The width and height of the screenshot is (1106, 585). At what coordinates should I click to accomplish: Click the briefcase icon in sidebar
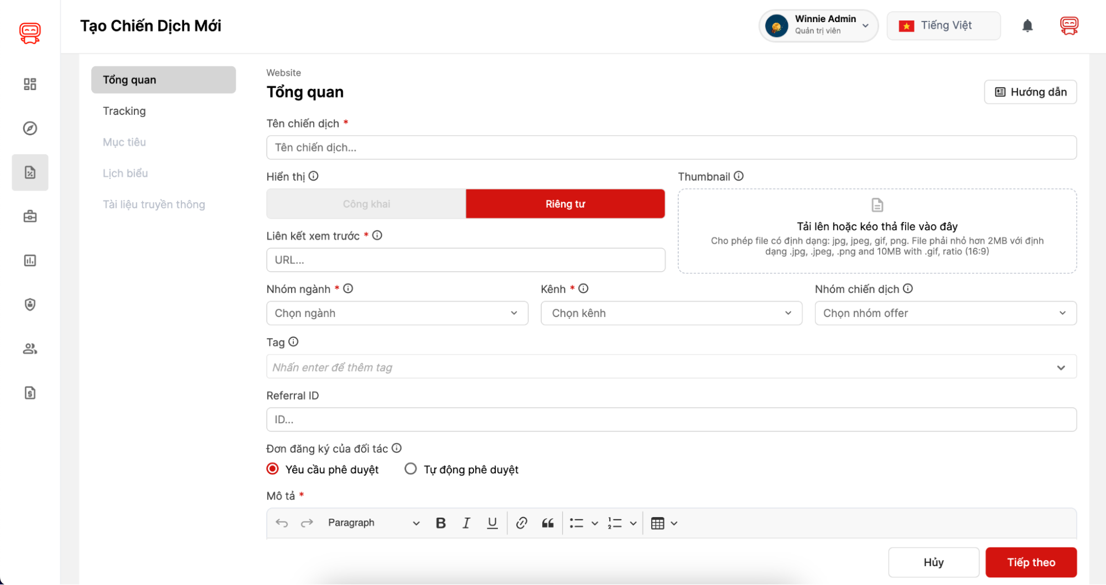30,217
